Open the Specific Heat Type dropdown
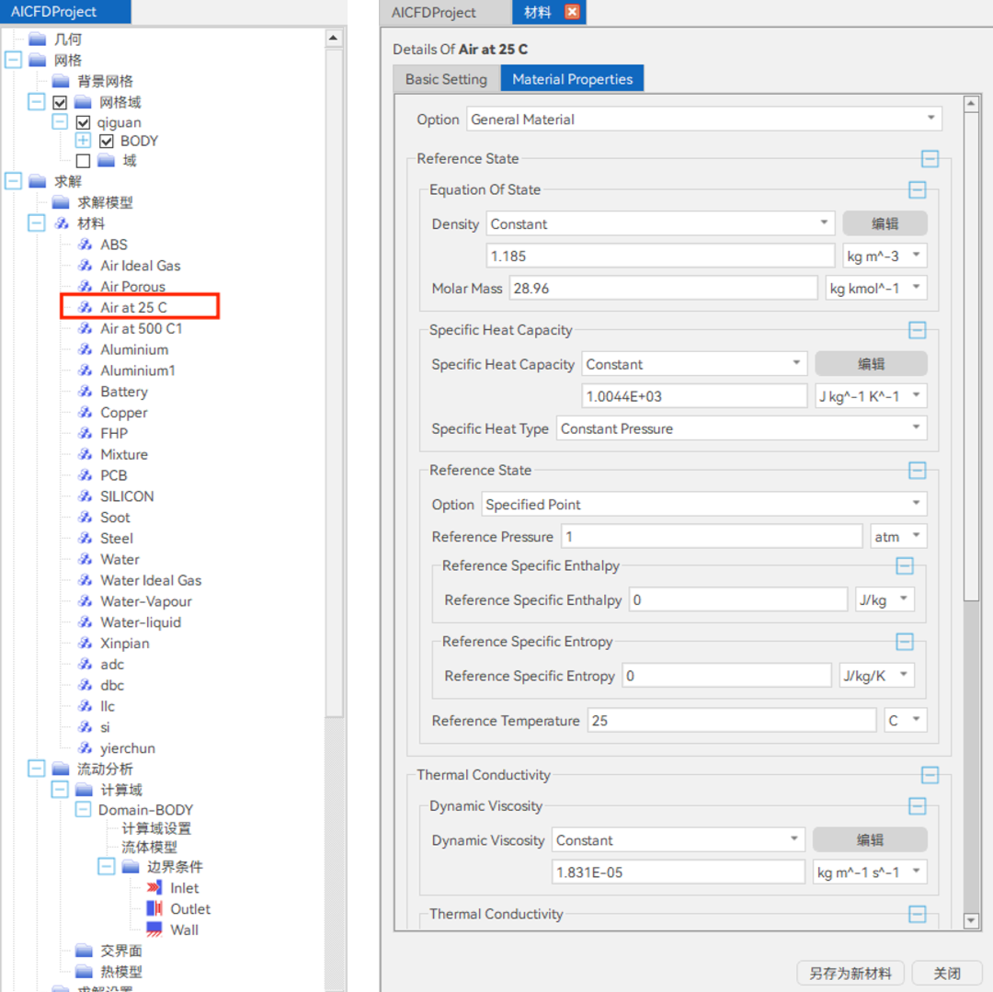This screenshot has height=992, width=993. click(x=742, y=428)
